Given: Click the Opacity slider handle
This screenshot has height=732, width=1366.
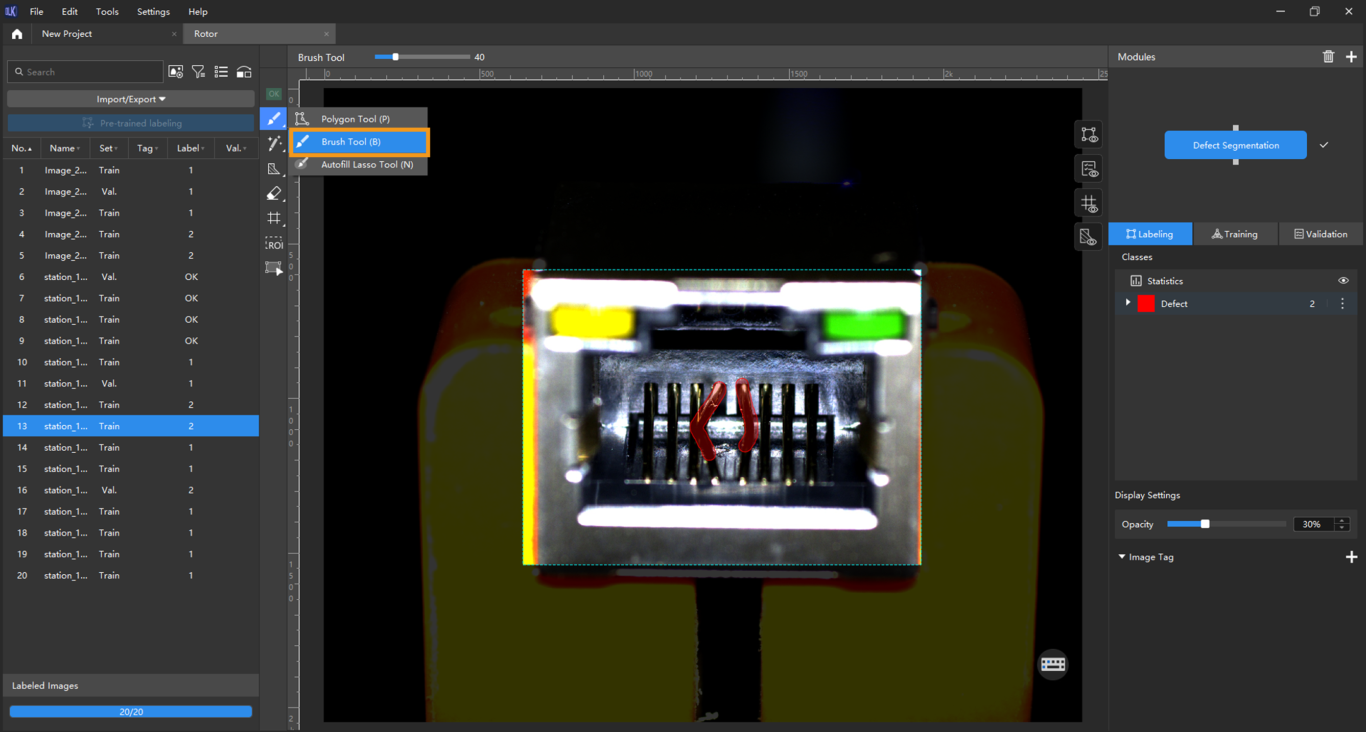Looking at the screenshot, I should click(x=1205, y=524).
